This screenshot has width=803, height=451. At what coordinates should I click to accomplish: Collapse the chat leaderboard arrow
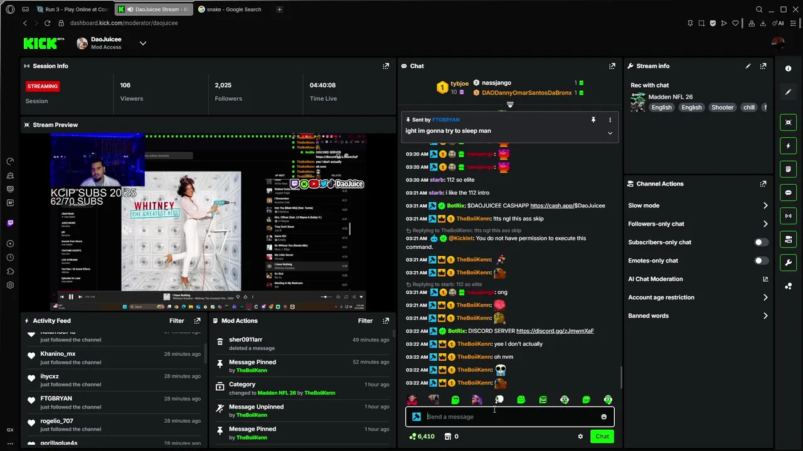[x=510, y=105]
